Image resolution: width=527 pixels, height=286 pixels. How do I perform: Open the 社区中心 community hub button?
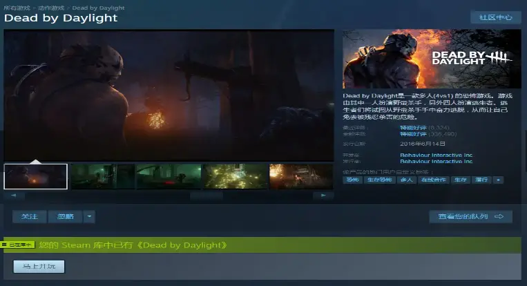[495, 17]
